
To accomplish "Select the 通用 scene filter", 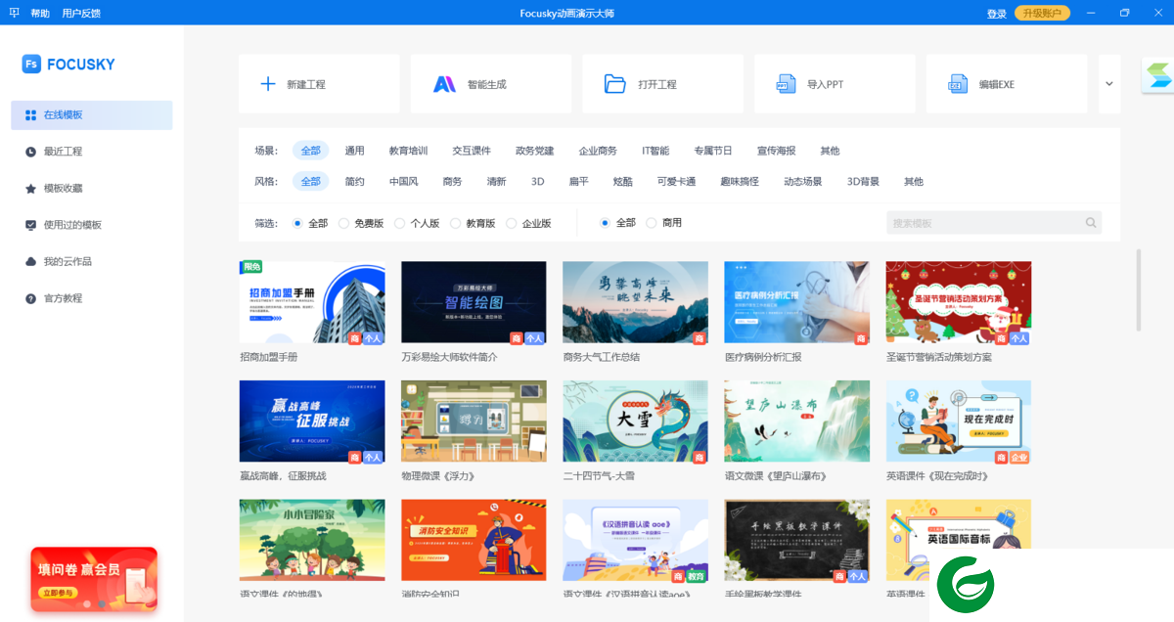I will tap(354, 151).
